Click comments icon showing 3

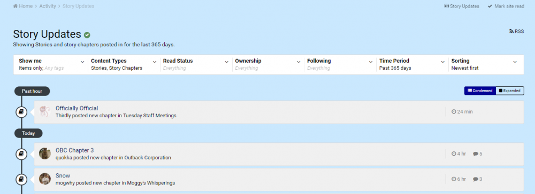(x=478, y=179)
